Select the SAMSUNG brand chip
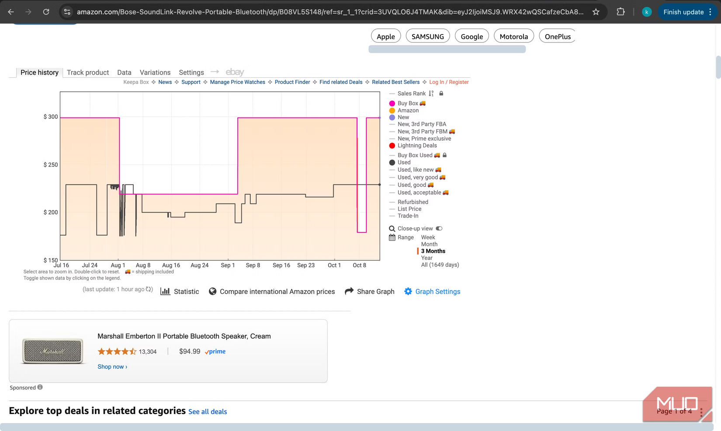The image size is (721, 431). coord(428,37)
